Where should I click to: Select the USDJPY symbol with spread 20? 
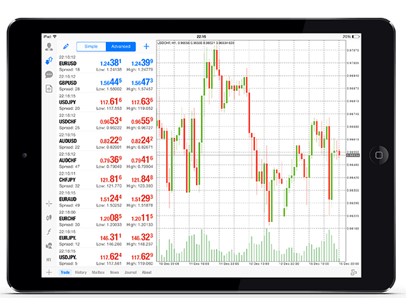click(x=106, y=103)
